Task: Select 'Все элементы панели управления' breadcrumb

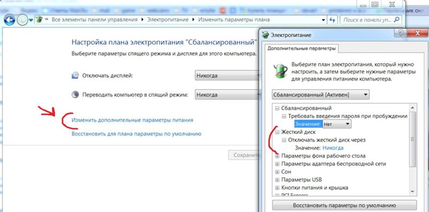Action: [x=94, y=20]
